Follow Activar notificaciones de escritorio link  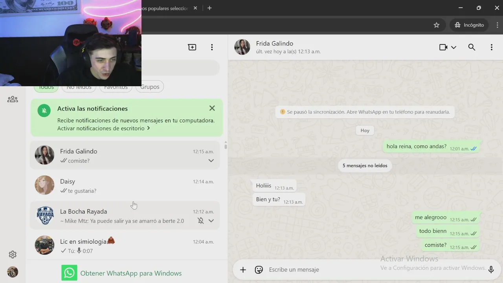103,128
